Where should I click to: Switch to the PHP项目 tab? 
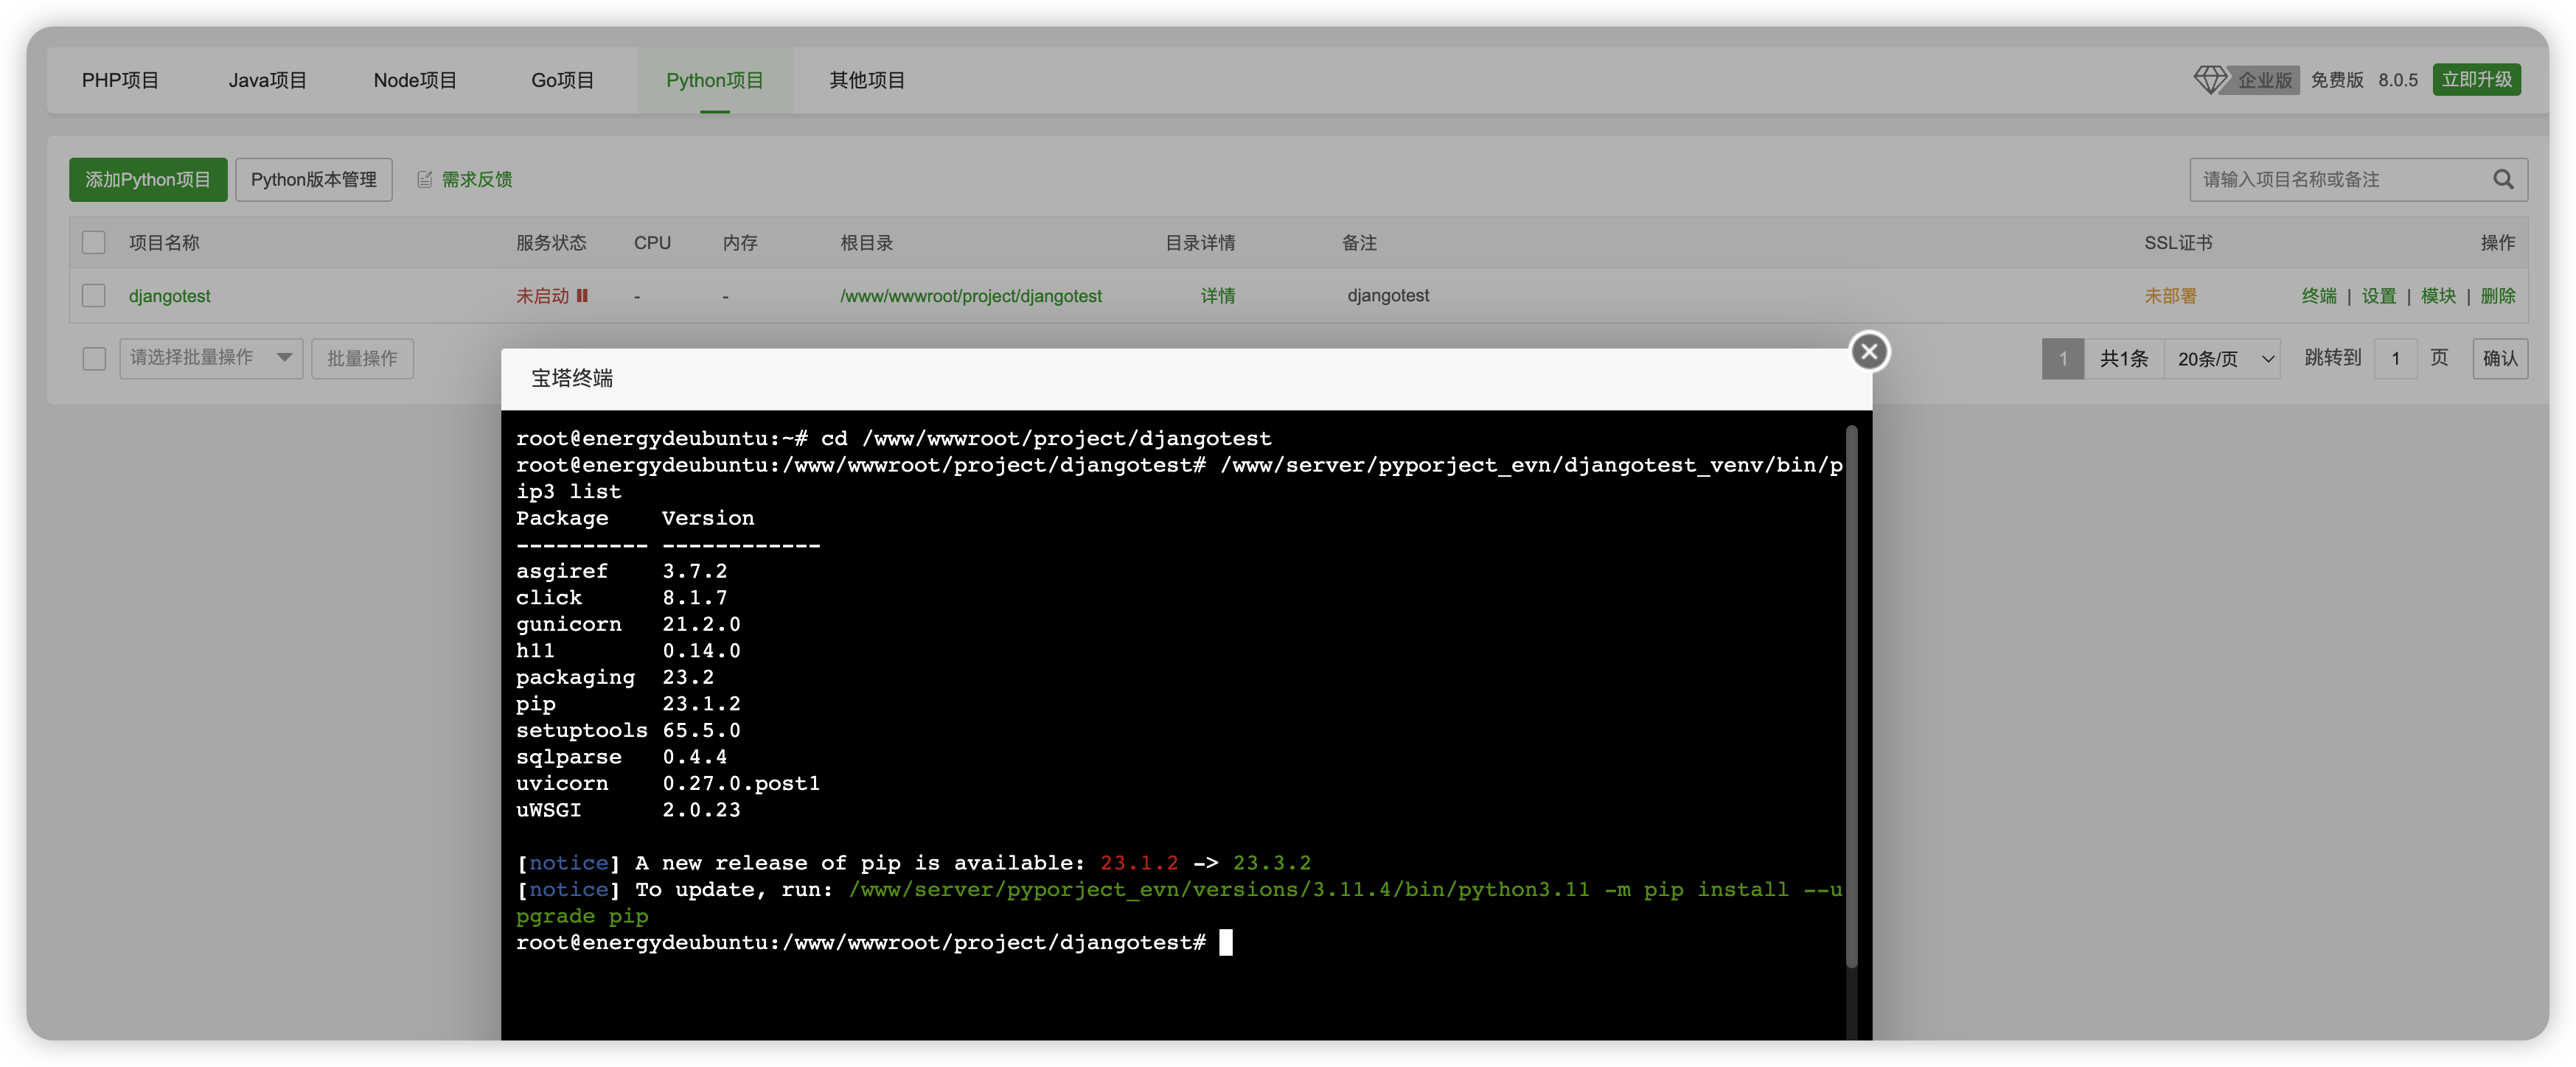(120, 80)
